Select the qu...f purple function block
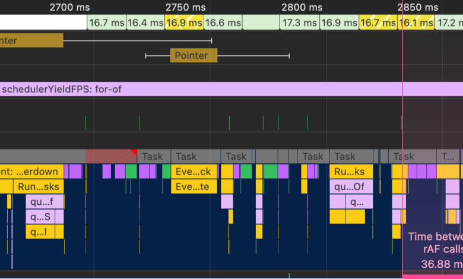This screenshot has height=279, width=463. coord(45,202)
